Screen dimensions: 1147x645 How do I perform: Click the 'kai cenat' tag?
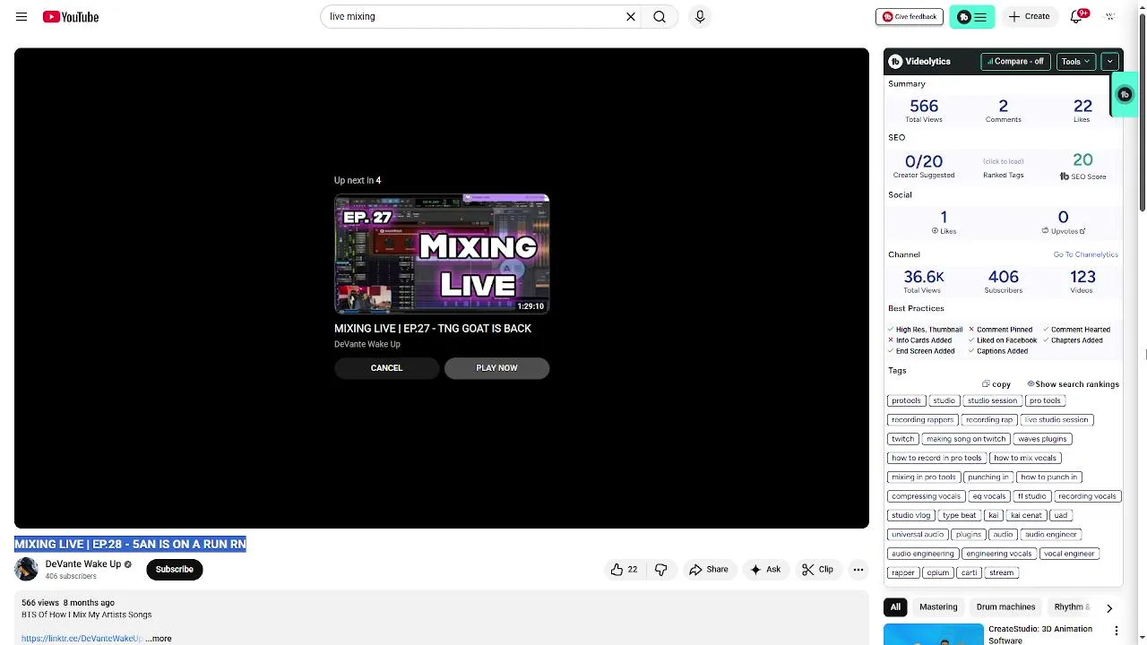click(1026, 515)
